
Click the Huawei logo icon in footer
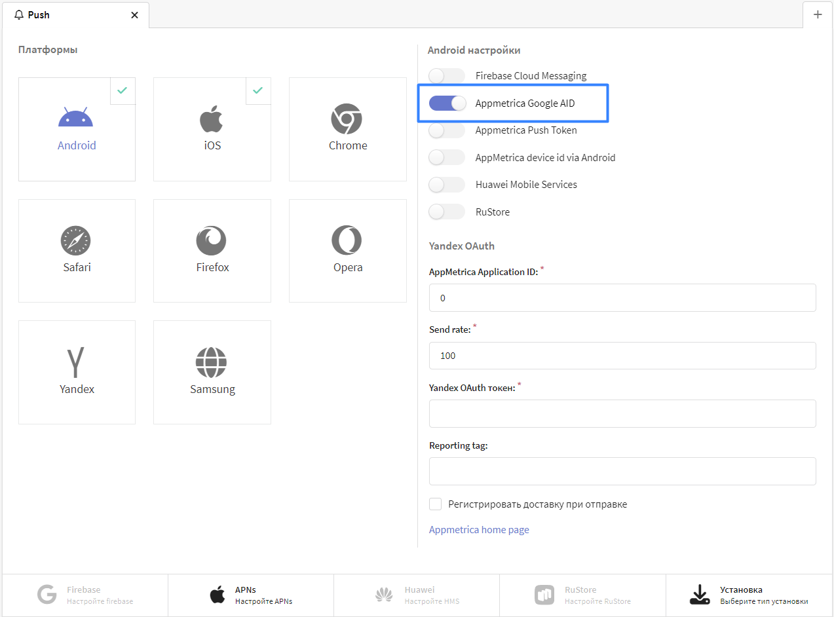[x=384, y=595]
